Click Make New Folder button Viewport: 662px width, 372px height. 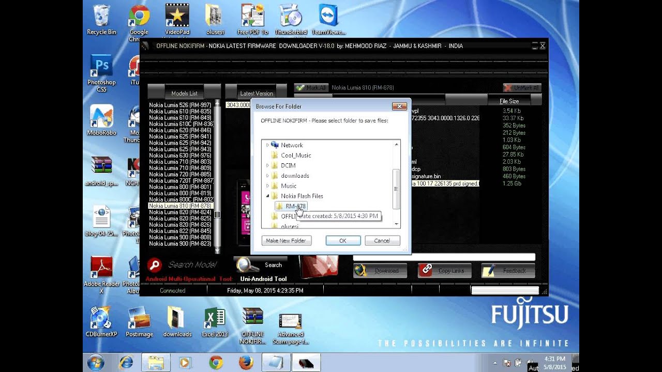point(286,241)
